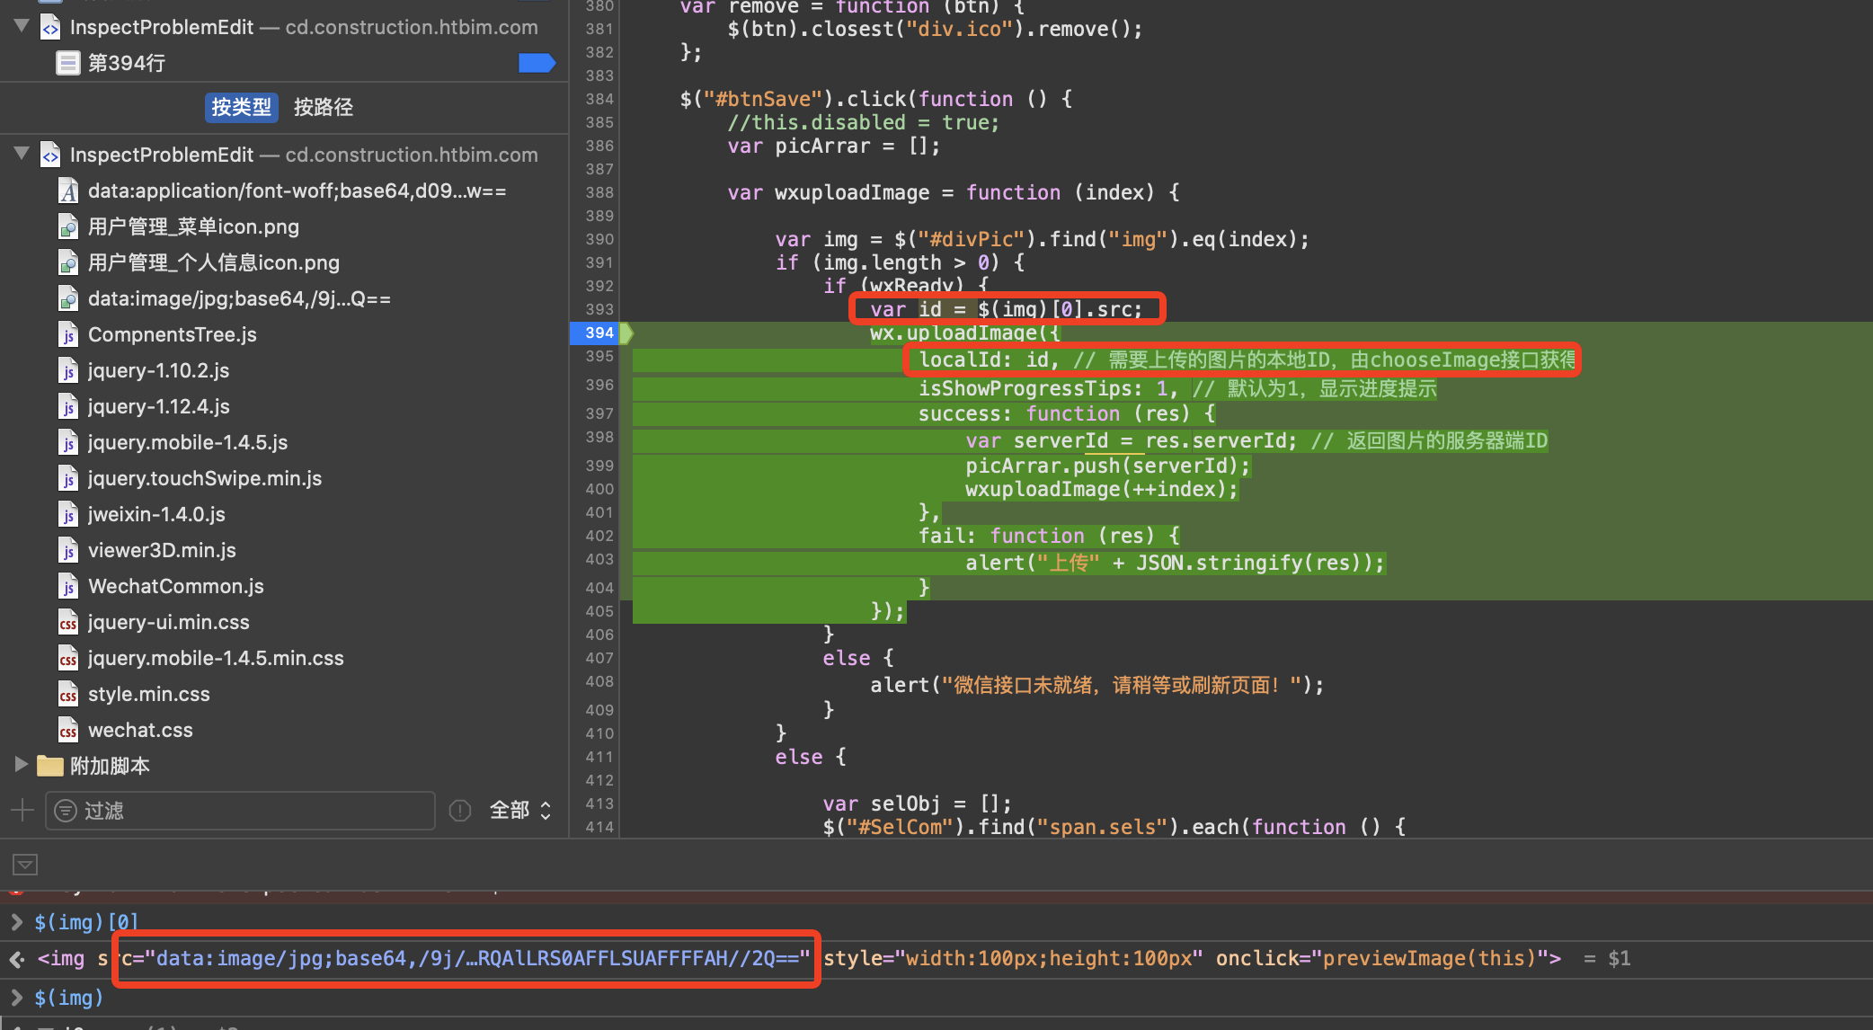Click the blue breakpoint marker beside 第394行
Viewport: 1873px width, 1030px height.
tap(537, 63)
